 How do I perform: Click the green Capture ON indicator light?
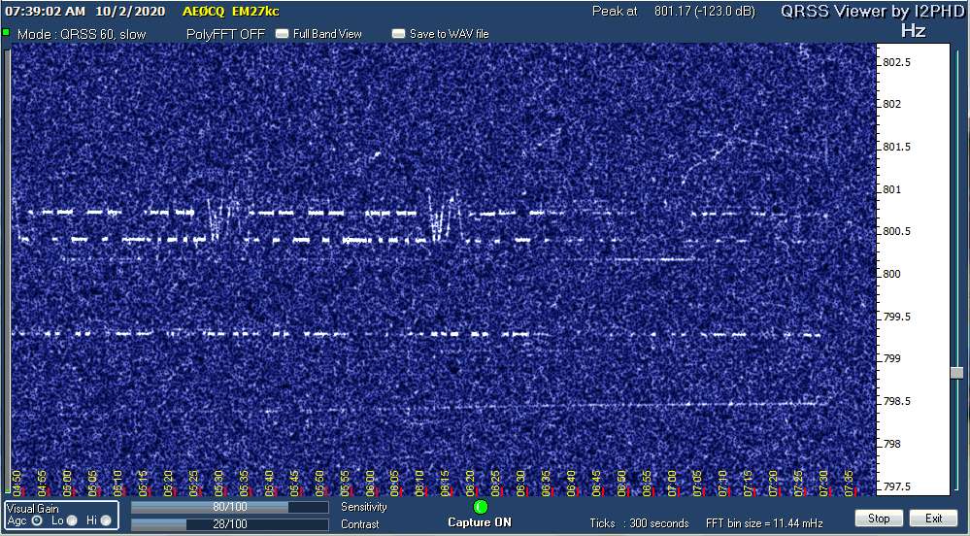480,507
